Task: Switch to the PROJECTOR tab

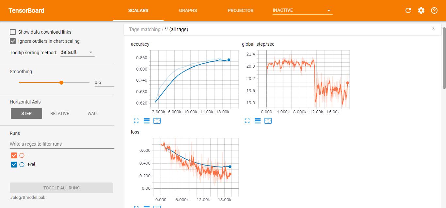Action: (240, 10)
